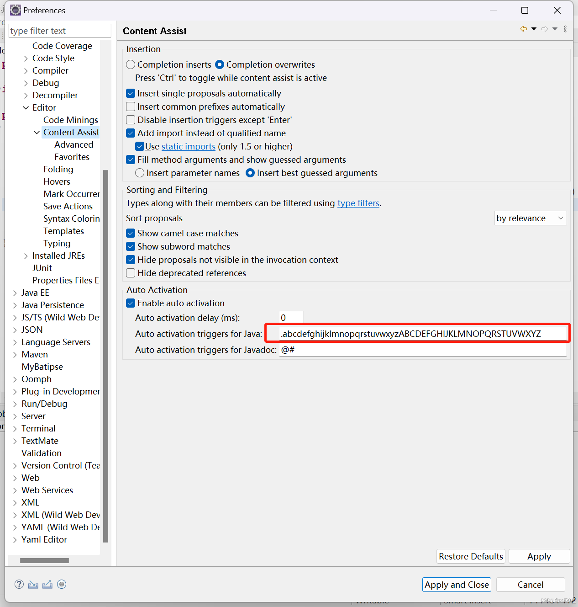Expand the Code Style tree node
578x607 pixels.
coord(26,58)
